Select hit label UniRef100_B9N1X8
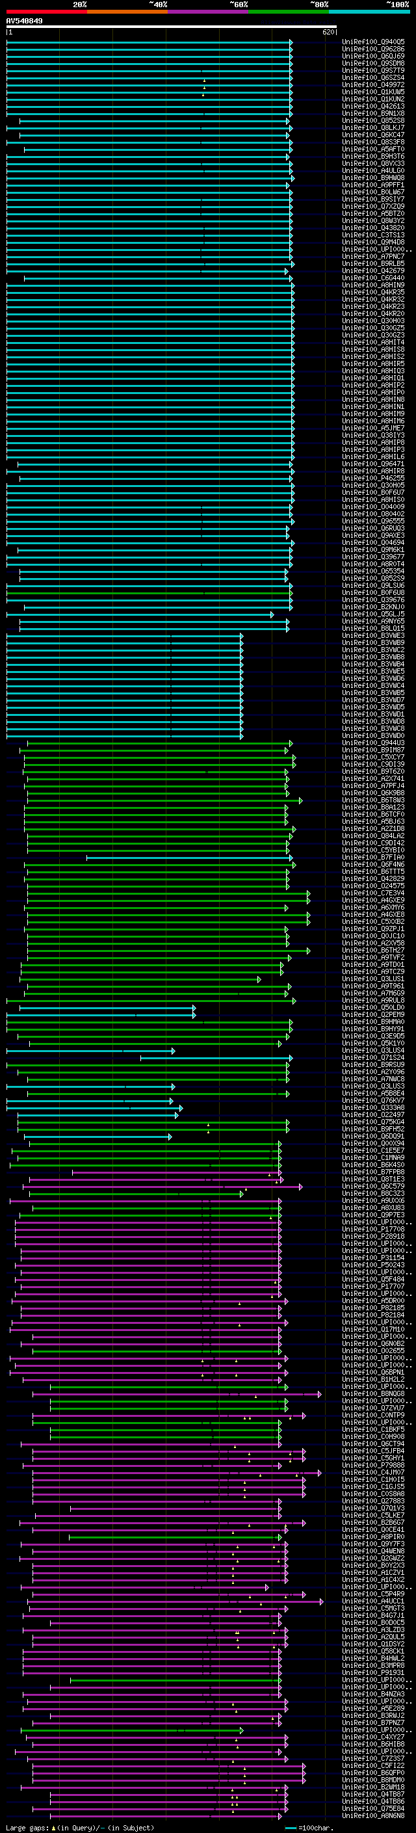This screenshot has height=1833, width=416. coord(373,113)
